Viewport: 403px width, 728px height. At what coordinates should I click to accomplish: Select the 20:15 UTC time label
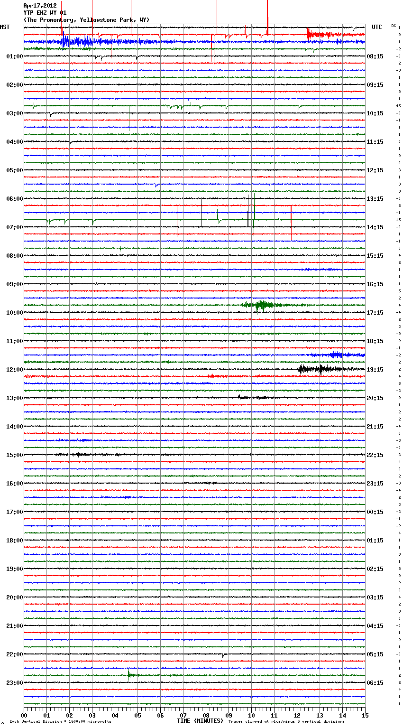[x=375, y=398]
